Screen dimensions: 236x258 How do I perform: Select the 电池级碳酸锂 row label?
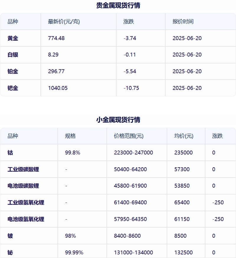click(x=23, y=186)
